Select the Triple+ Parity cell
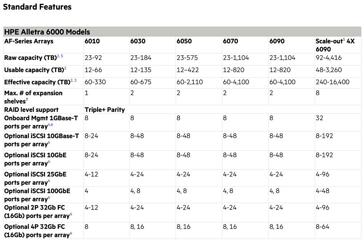Image resolution: width=363 pixels, height=240 pixels. pyautogui.click(x=105, y=110)
